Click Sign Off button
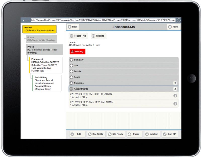This screenshot has width=201, height=158. (170, 134)
